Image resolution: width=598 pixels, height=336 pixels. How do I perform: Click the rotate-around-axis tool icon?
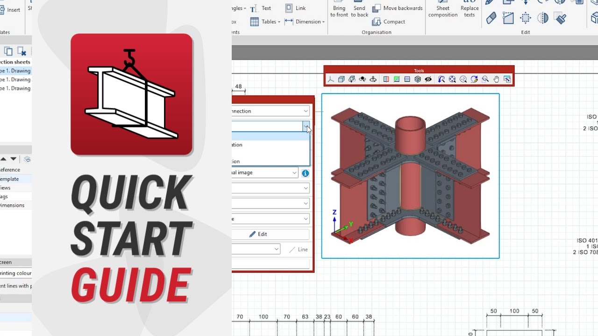[x=373, y=79]
